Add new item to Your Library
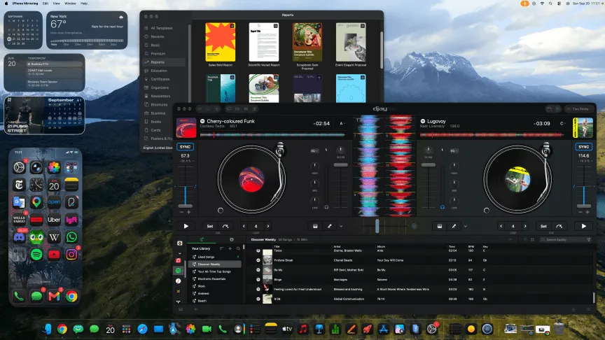 pyautogui.click(x=230, y=248)
